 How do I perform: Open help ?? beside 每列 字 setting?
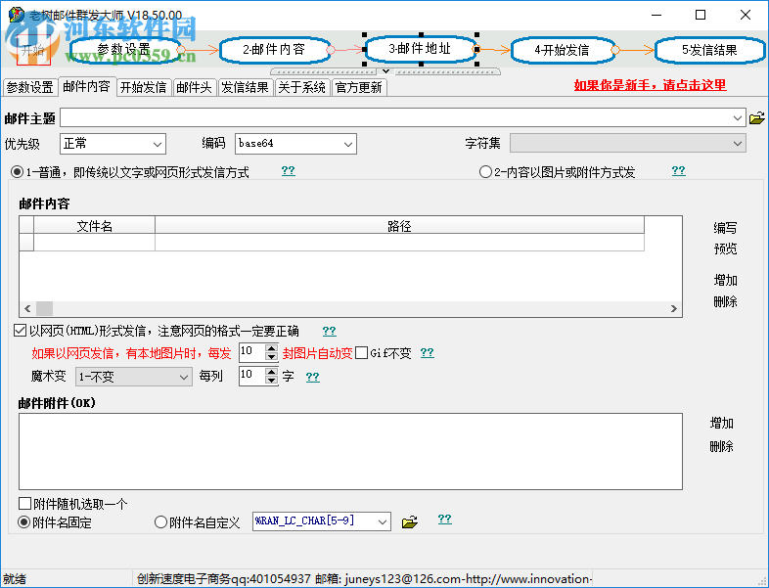pos(312,377)
